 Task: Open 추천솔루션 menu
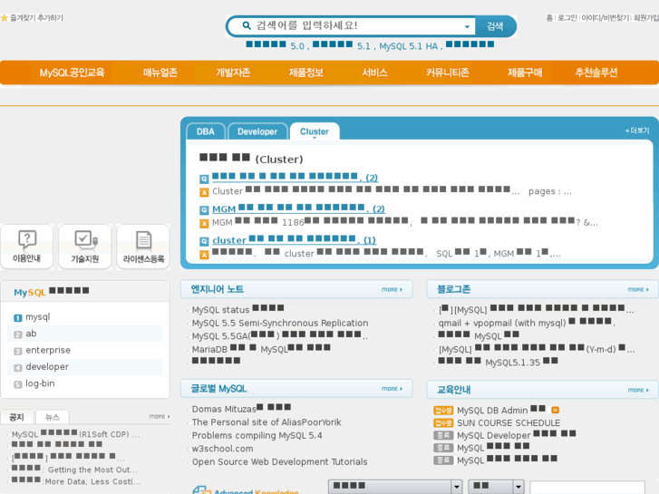pyautogui.click(x=596, y=73)
